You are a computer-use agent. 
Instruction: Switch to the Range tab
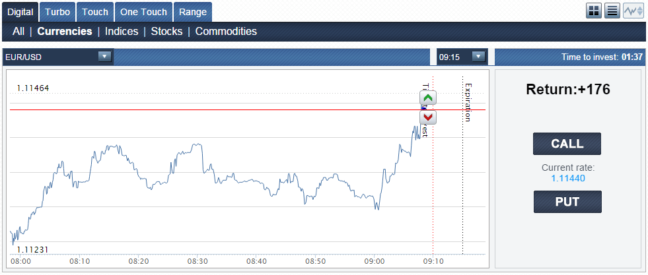pos(193,12)
